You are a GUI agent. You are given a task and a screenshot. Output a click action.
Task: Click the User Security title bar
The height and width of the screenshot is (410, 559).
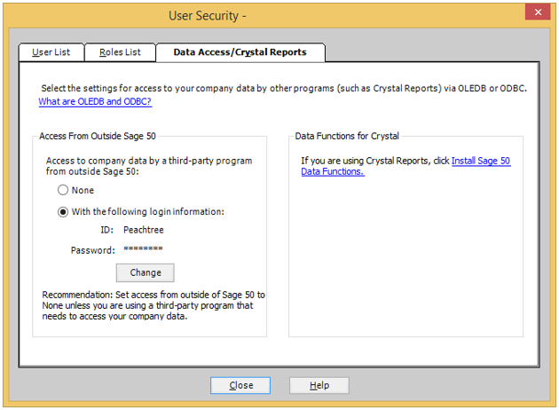pos(207,16)
